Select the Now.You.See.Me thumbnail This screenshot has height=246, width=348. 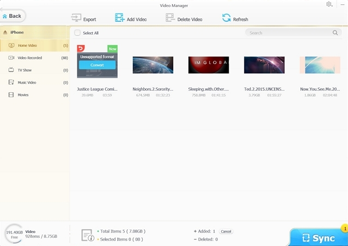(x=320, y=65)
